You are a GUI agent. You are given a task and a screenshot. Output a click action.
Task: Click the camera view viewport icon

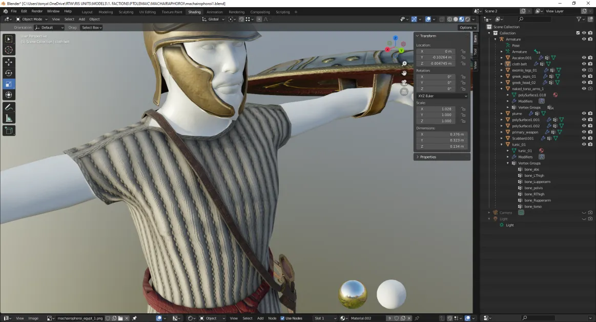click(x=404, y=82)
